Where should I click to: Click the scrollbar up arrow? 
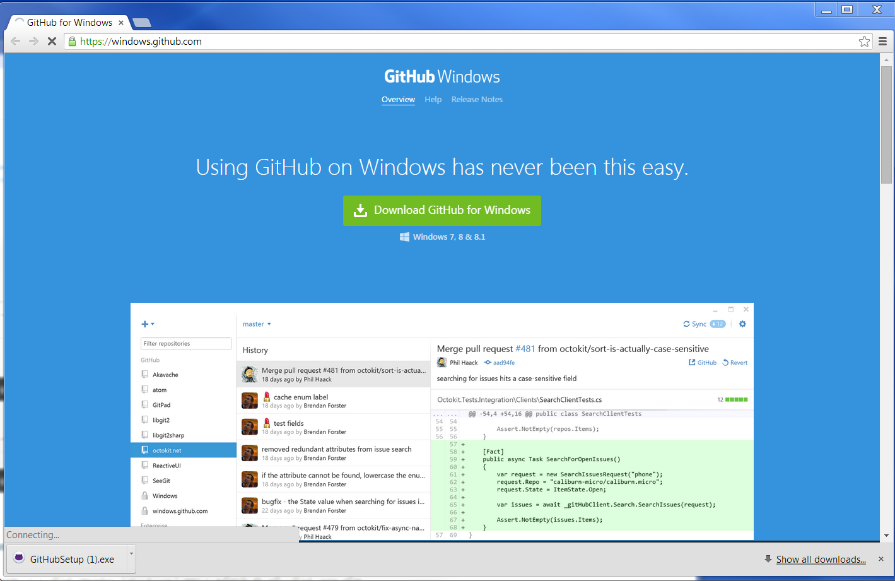[886, 59]
